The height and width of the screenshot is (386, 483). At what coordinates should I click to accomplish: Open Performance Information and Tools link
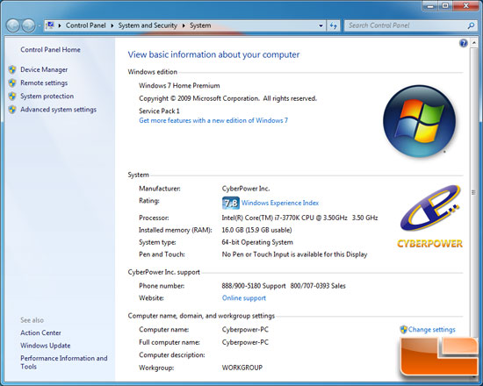[x=64, y=362]
